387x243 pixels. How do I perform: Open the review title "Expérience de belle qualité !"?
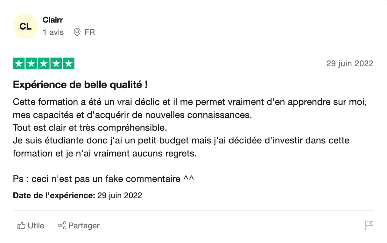click(x=80, y=85)
